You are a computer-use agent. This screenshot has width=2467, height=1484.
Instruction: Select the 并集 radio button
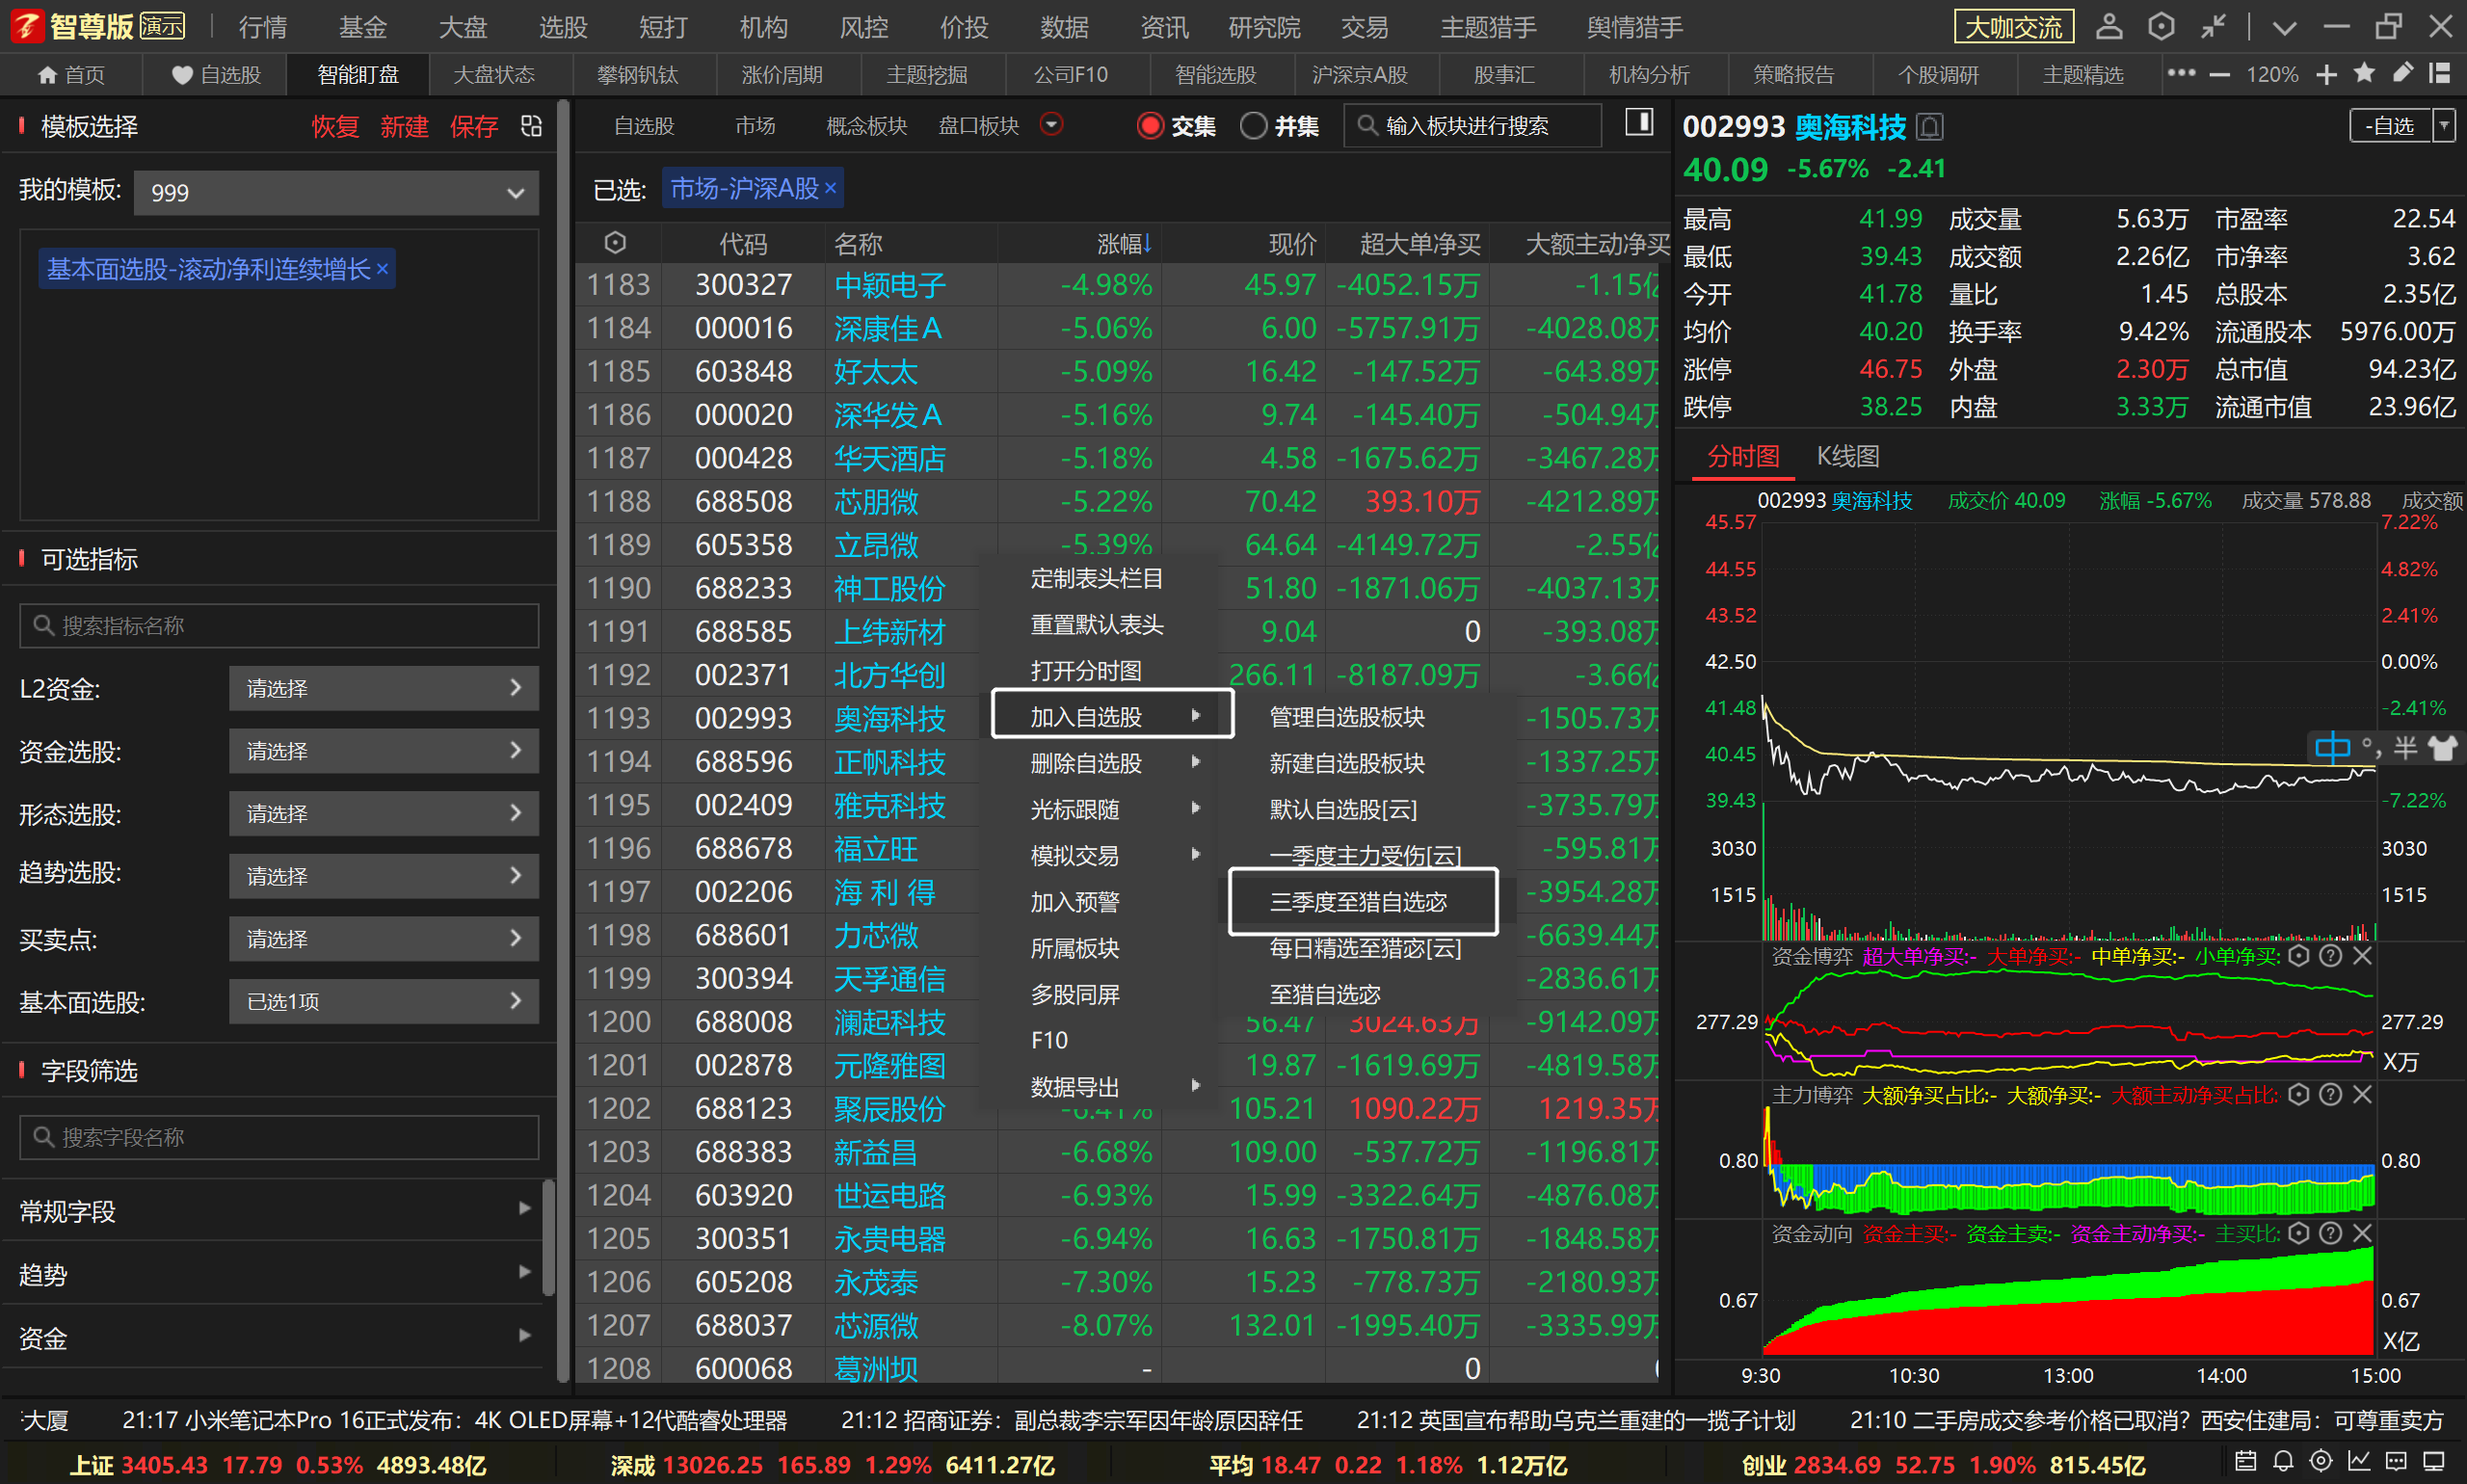[1253, 126]
